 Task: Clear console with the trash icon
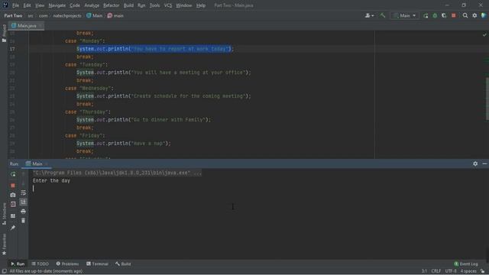click(24, 221)
